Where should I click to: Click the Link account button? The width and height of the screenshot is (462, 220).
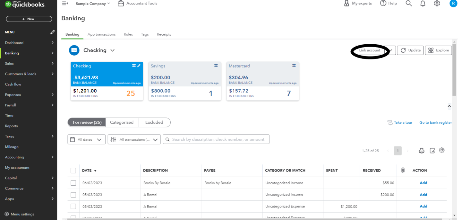370,50
